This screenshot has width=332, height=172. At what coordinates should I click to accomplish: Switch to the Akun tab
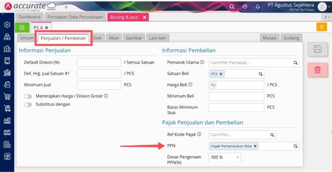[113, 38]
